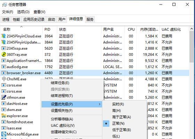This screenshot has width=195, height=139.
Task: Select the csrss.exe row with 740 K
Action: click(x=95, y=91)
